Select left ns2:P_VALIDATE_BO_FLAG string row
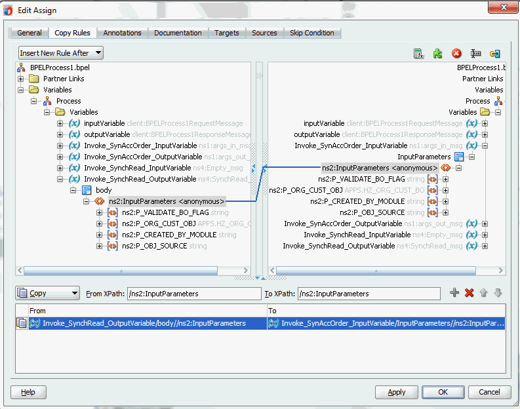Screen dimensions: 520x409 click(175, 212)
